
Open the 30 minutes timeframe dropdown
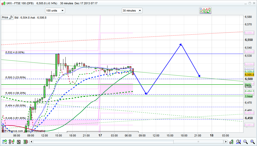pos(132,11)
